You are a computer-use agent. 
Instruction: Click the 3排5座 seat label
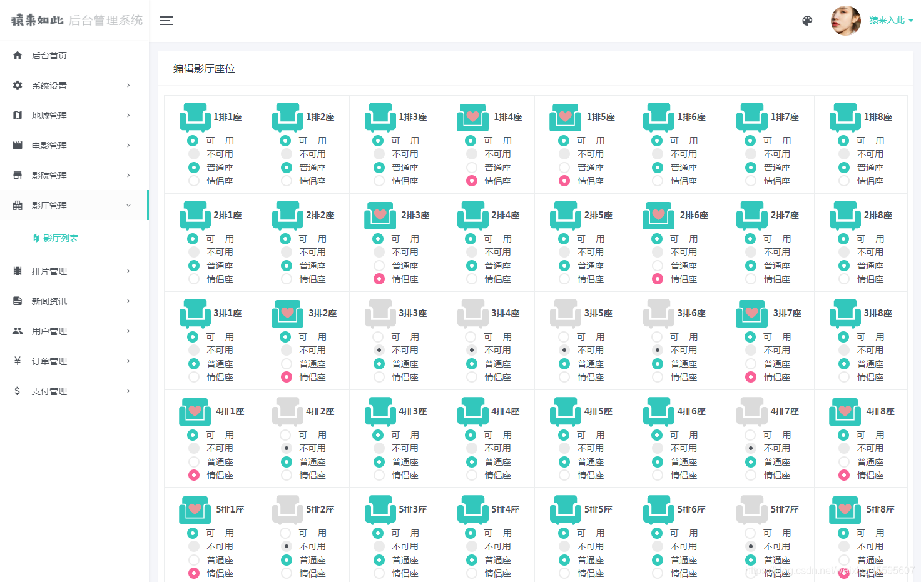[x=598, y=313]
